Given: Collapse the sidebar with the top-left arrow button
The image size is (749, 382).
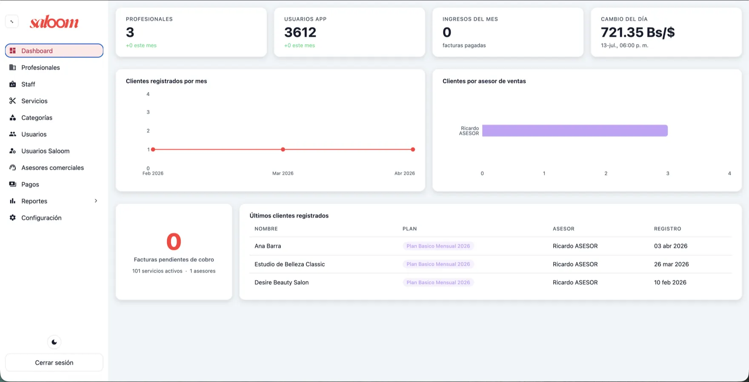Looking at the screenshot, I should 12,21.
